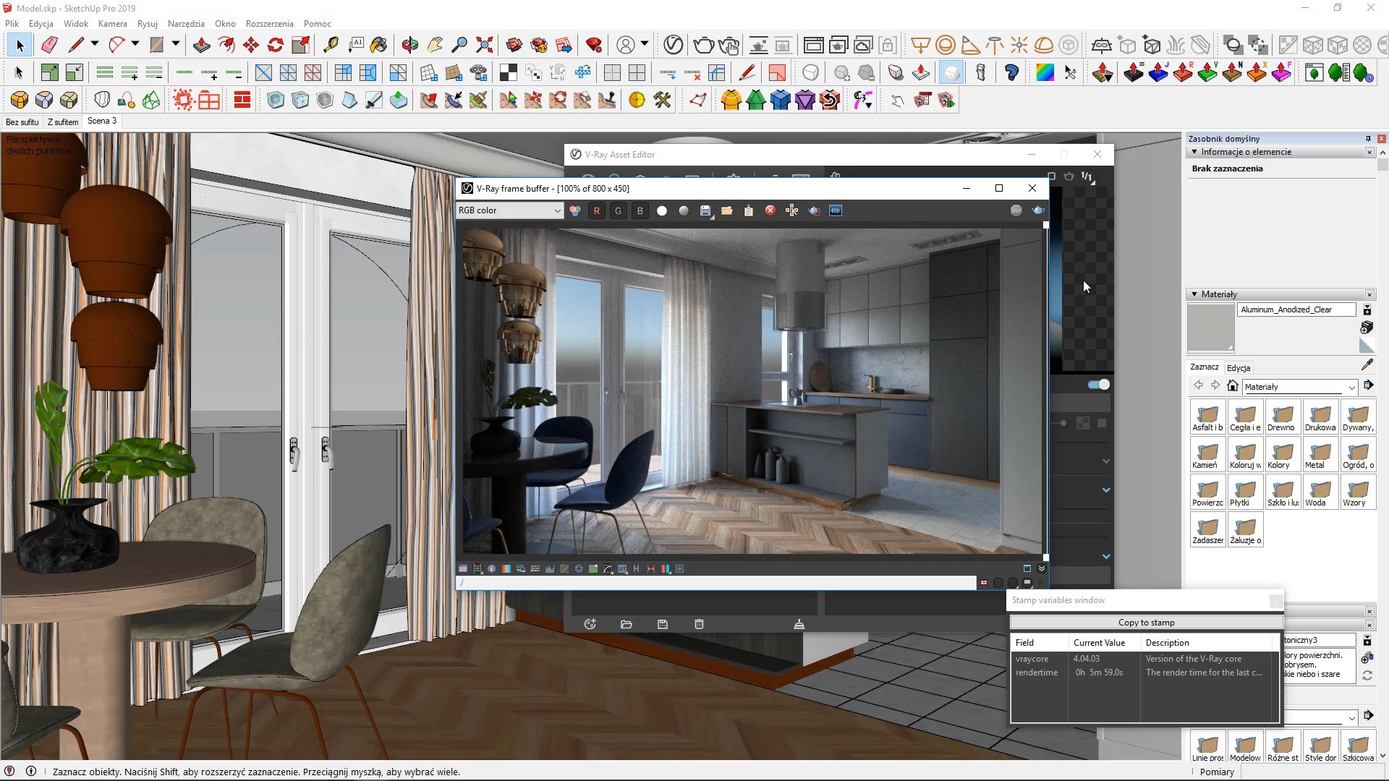
Task: Click the Widok menu in SketchUp
Action: 75,23
